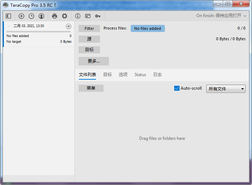252x185 pixels.
Task: Click No files added text in sidebar
Action: (18, 36)
